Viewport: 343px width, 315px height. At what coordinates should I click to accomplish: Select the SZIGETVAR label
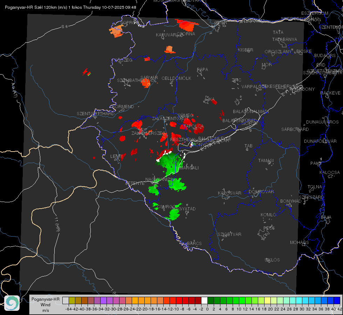tap(229, 234)
